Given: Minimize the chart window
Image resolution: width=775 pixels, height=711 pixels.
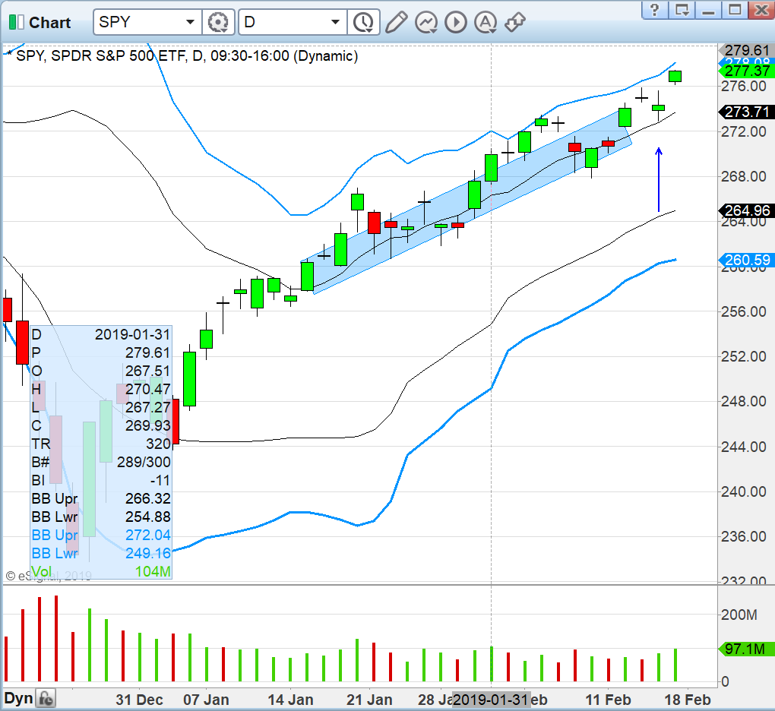Looking at the screenshot, I should point(708,9).
